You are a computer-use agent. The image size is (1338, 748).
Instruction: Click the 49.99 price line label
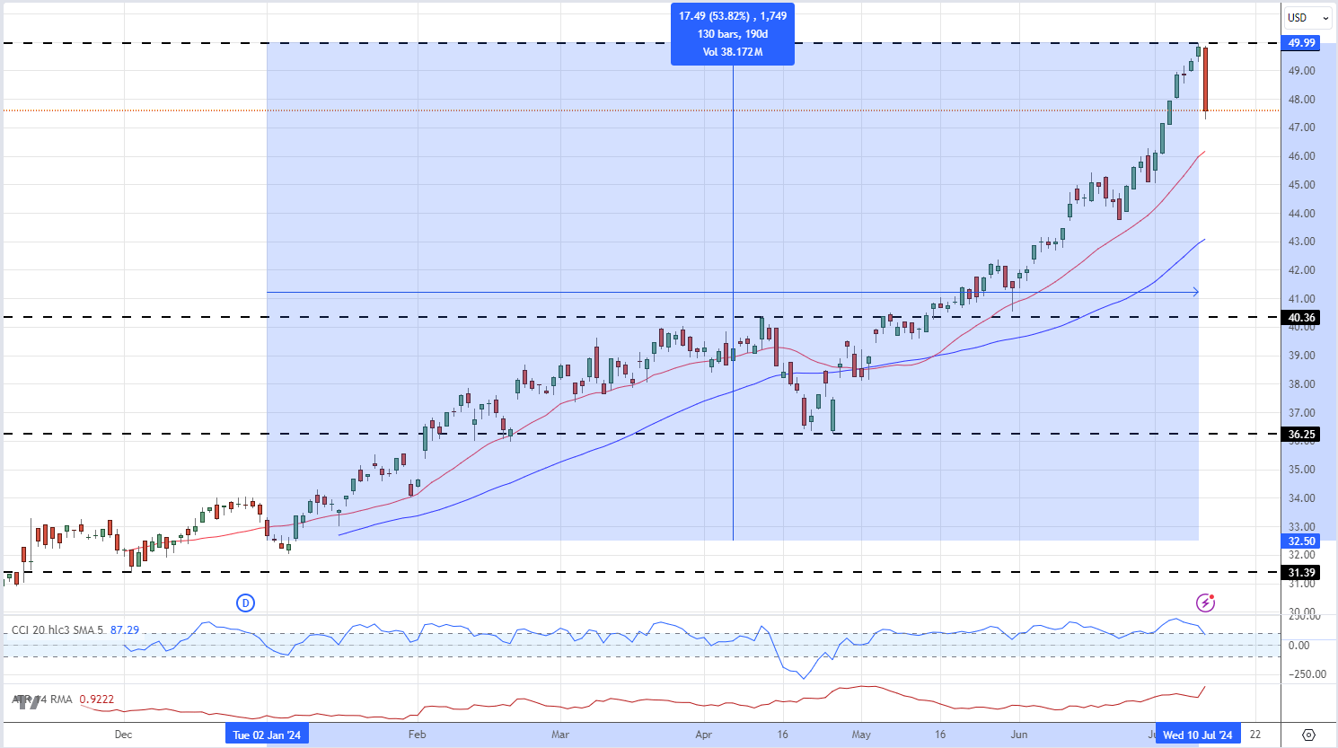[1301, 43]
